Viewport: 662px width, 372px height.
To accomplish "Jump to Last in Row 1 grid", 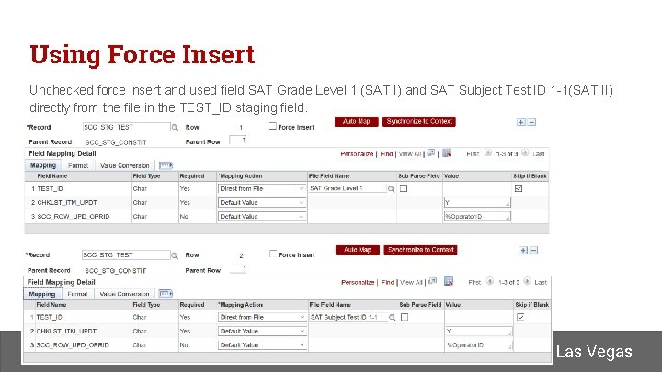I will [x=538, y=154].
